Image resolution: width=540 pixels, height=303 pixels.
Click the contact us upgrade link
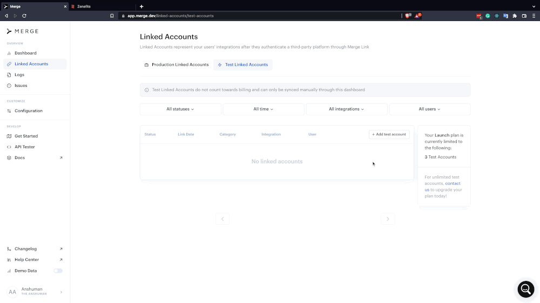443,187
